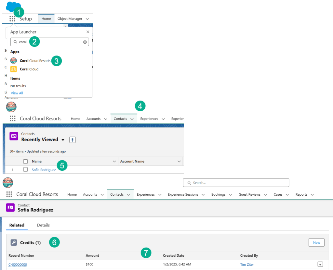Tick the checkbox for Sofia Rodriguez row
This screenshot has width=333, height=270.
[x=25, y=169]
